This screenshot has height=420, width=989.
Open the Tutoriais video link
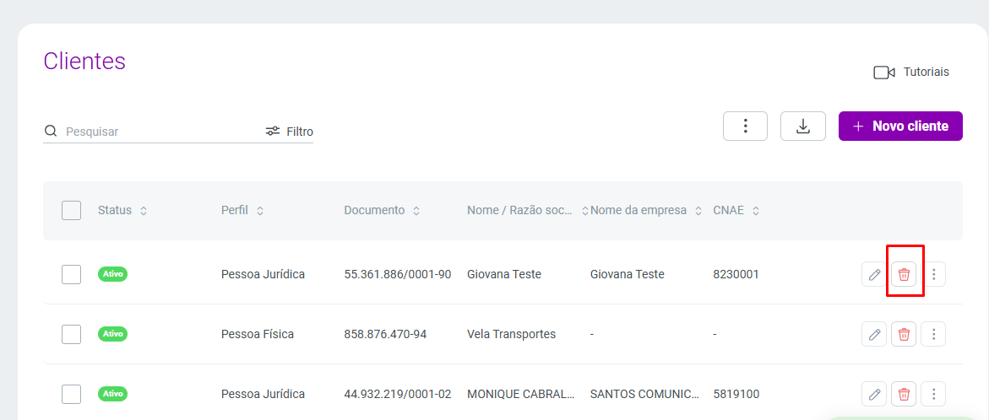tap(910, 73)
